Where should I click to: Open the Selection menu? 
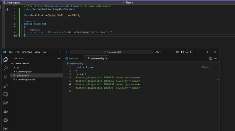[x=27, y=52]
